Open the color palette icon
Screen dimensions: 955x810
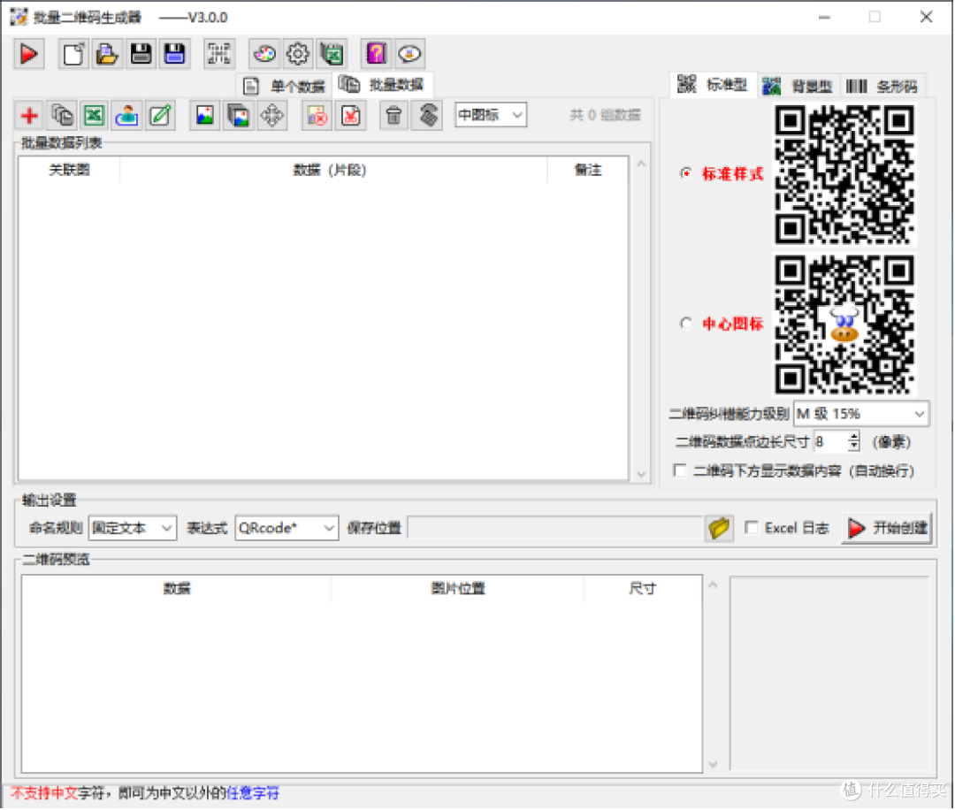tap(264, 54)
